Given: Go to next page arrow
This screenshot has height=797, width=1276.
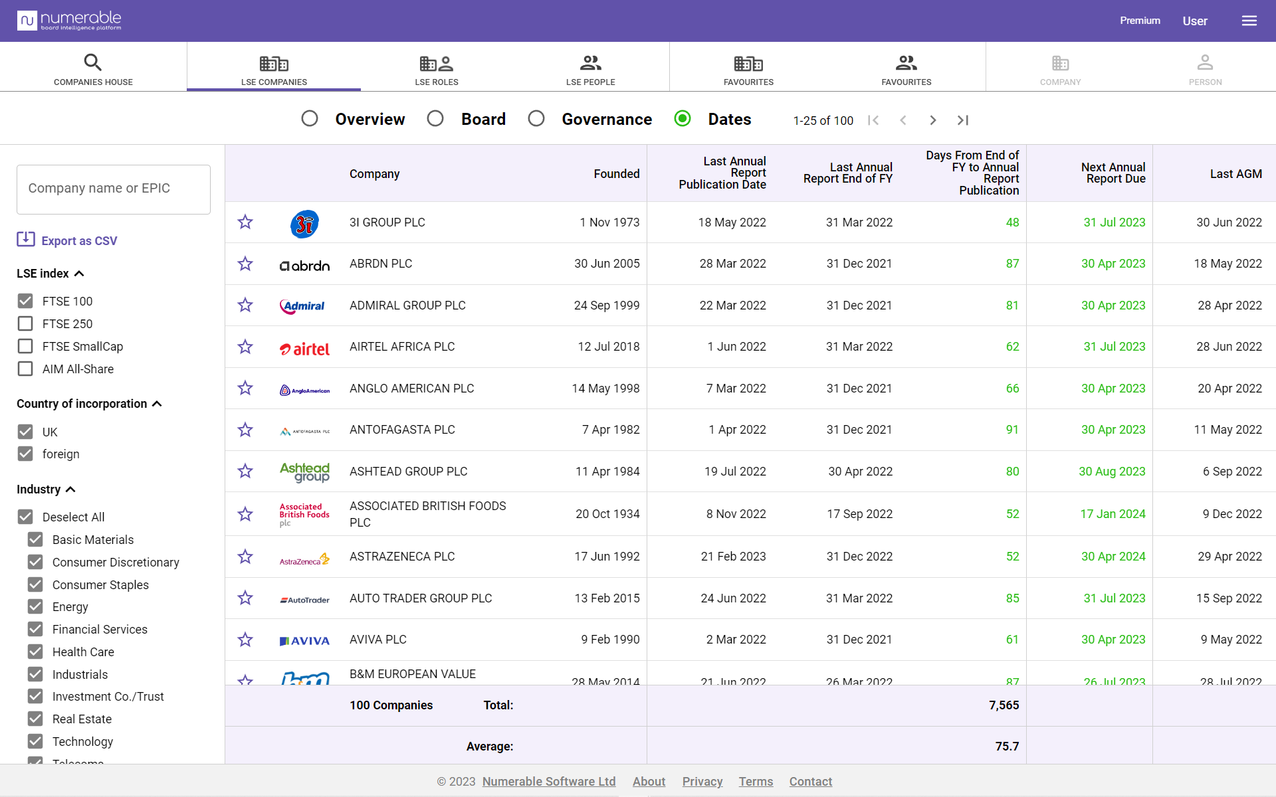Looking at the screenshot, I should [933, 120].
